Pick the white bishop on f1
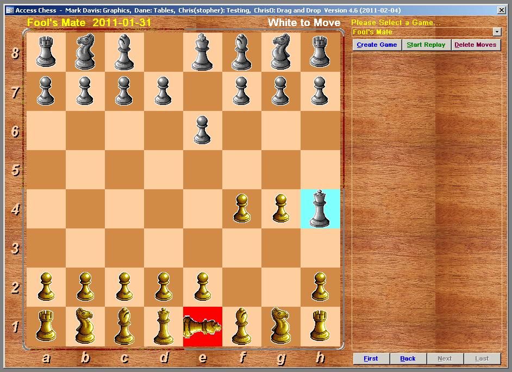The height and width of the screenshot is (372, 512). [x=242, y=326]
